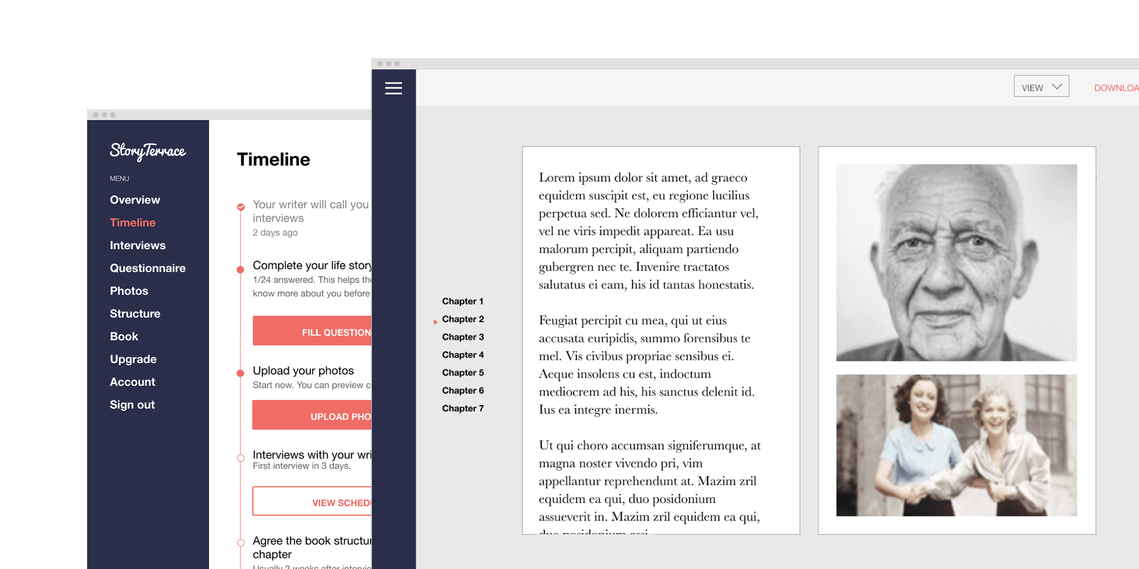Image resolution: width=1139 pixels, height=569 pixels.
Task: Click 'First interview in 3 days.' text
Action: click(x=301, y=466)
